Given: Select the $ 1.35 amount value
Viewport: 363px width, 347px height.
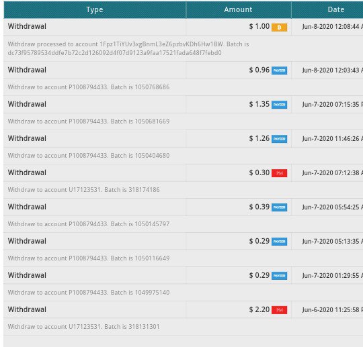Looking at the screenshot, I should click(259, 104).
